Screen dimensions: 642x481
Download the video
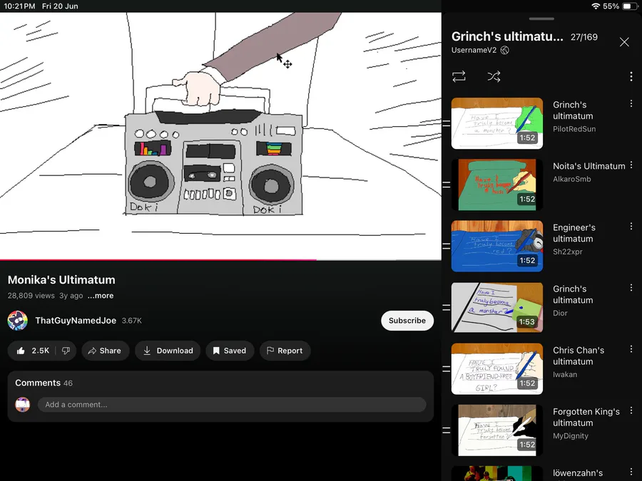coord(168,351)
